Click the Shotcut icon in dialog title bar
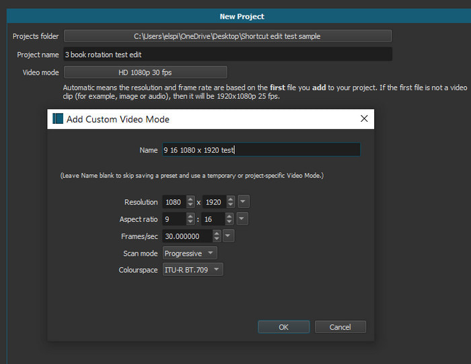 57,119
